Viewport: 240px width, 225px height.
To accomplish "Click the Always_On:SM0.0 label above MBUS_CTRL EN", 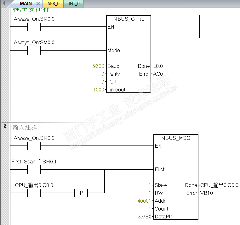I will [34, 19].
